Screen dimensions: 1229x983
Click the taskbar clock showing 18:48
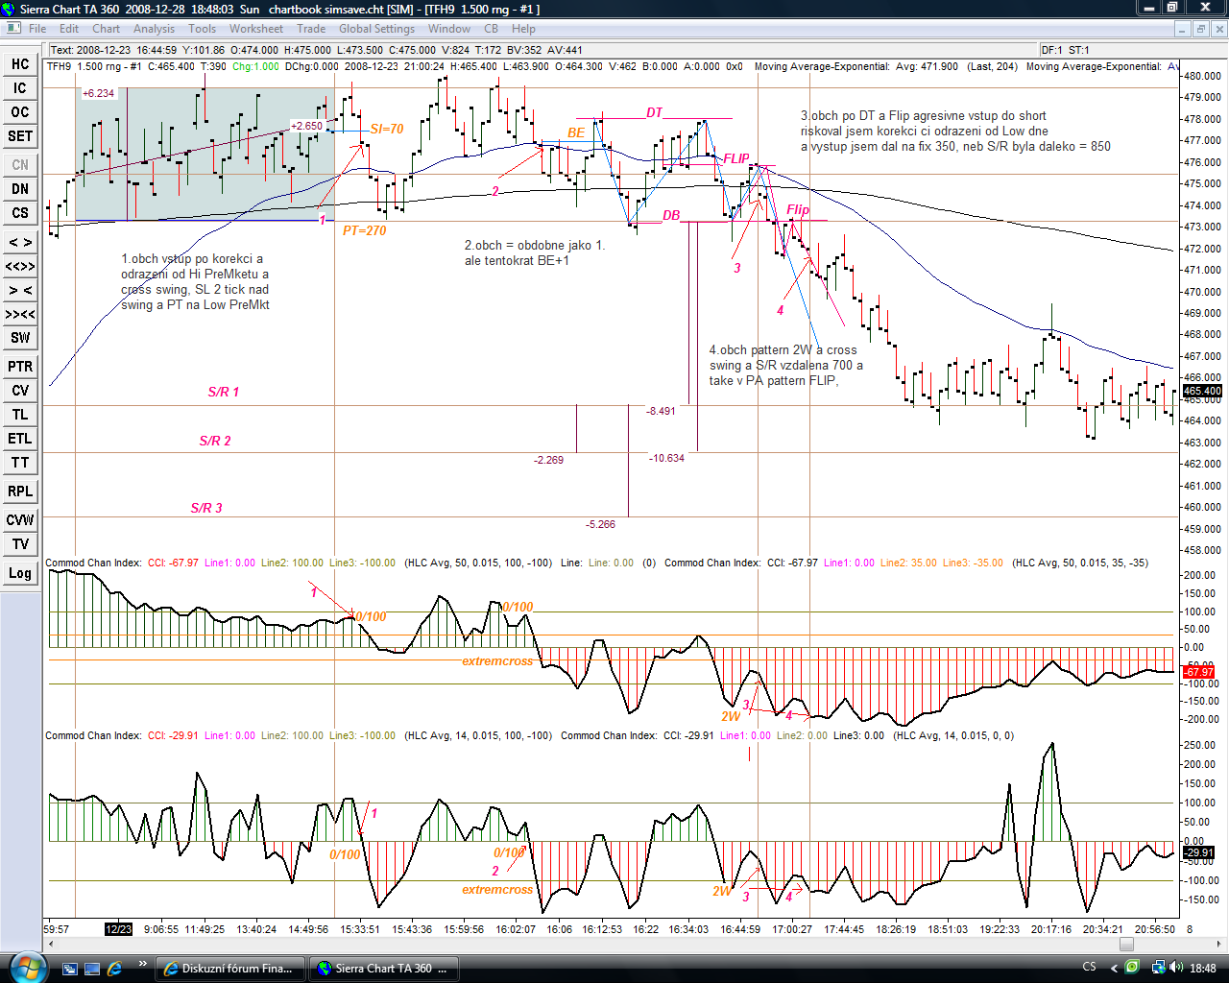click(1203, 969)
